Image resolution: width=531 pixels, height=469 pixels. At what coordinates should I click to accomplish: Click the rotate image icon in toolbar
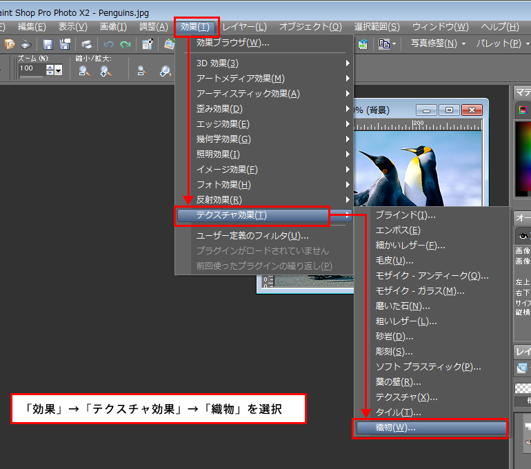click(x=169, y=44)
